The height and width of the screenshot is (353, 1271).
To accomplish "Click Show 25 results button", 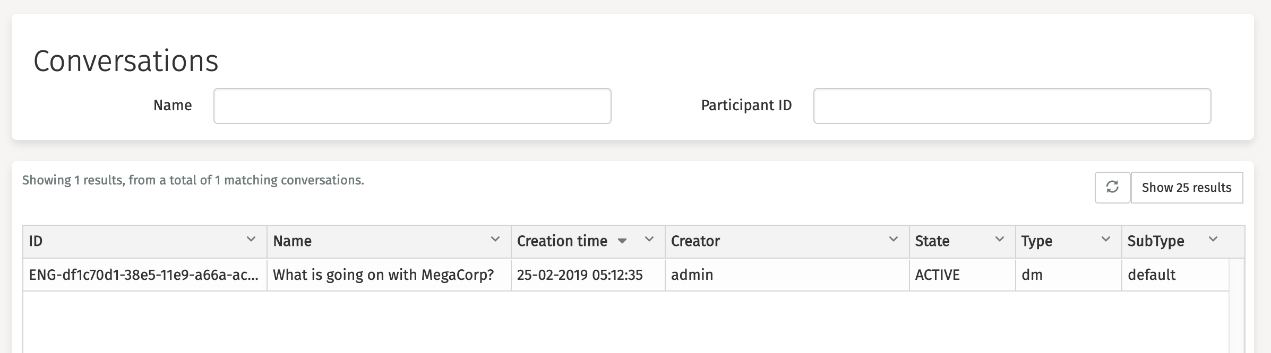I will pyautogui.click(x=1187, y=187).
